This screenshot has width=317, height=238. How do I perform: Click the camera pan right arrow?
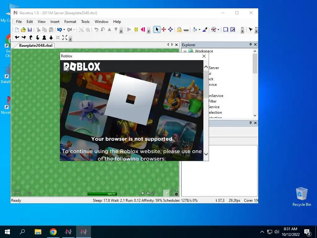pyautogui.click(x=24, y=37)
